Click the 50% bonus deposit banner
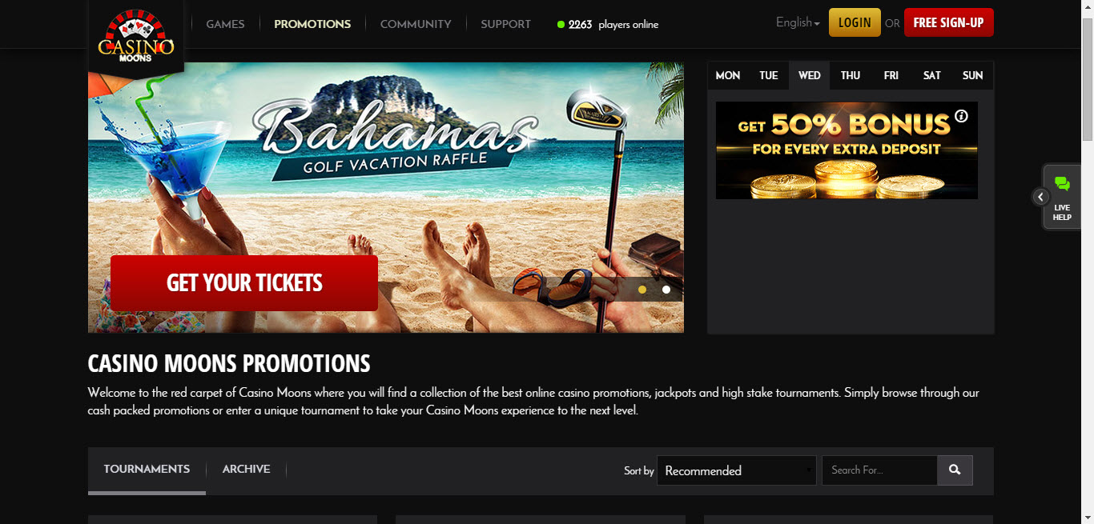 [847, 150]
